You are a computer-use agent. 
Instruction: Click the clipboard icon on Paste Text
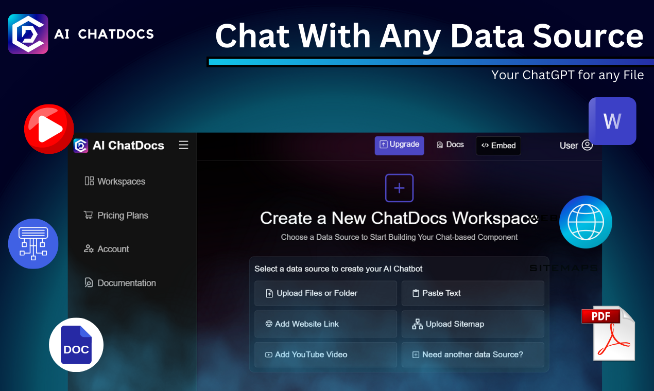[416, 293]
